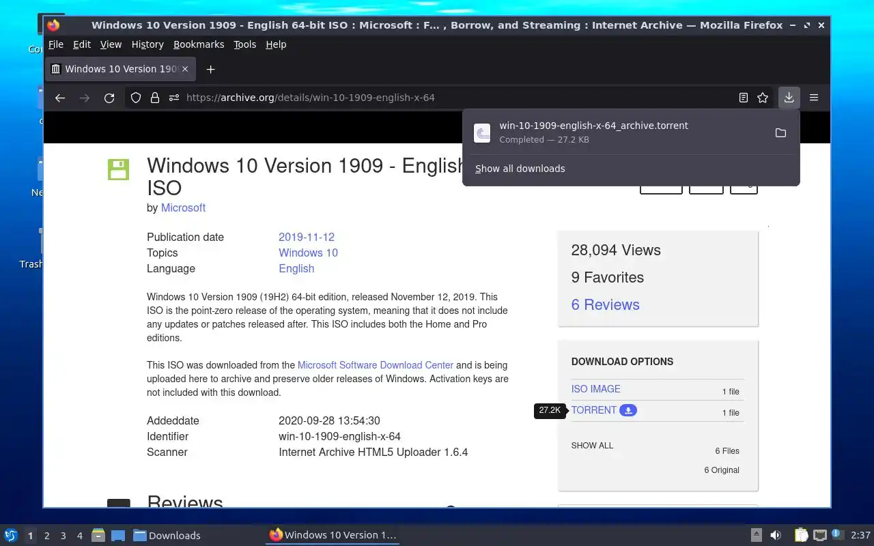
Task: Click the 6 Original files link
Action: coord(722,470)
